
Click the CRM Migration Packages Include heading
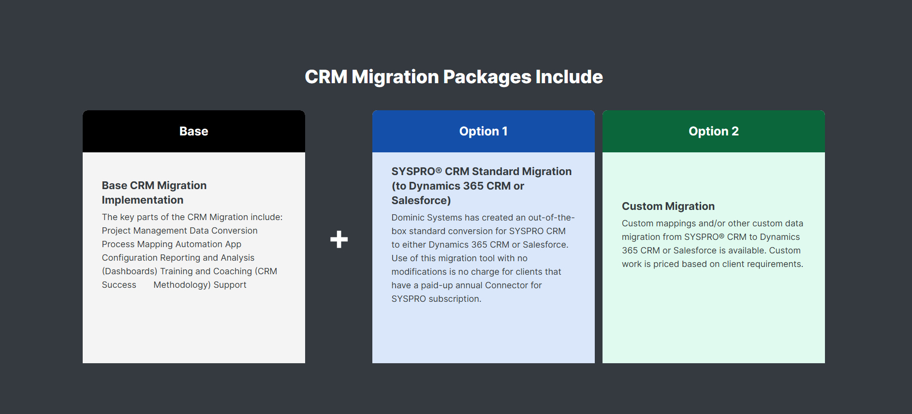454,77
